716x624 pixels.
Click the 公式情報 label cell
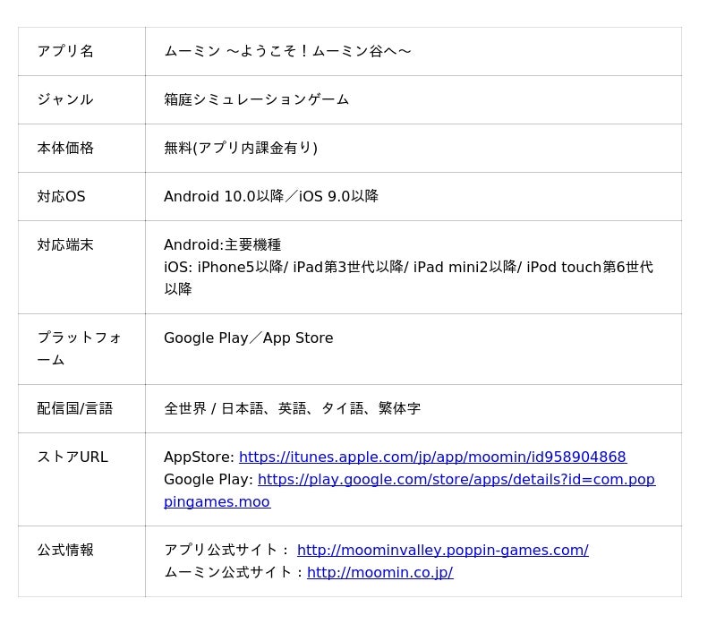(65, 550)
